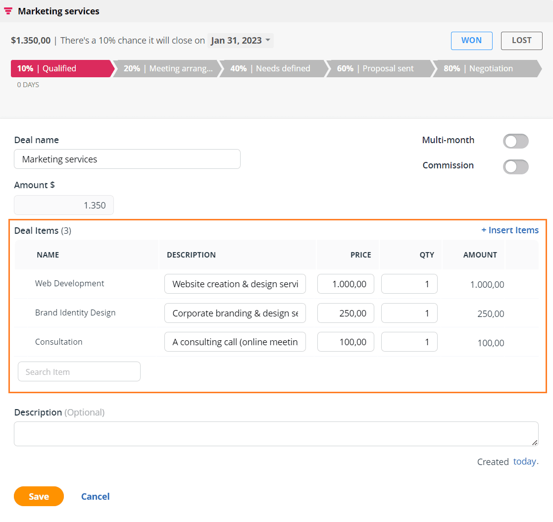The width and height of the screenshot is (553, 522).
Task: Click the Save button
Action: (x=39, y=496)
